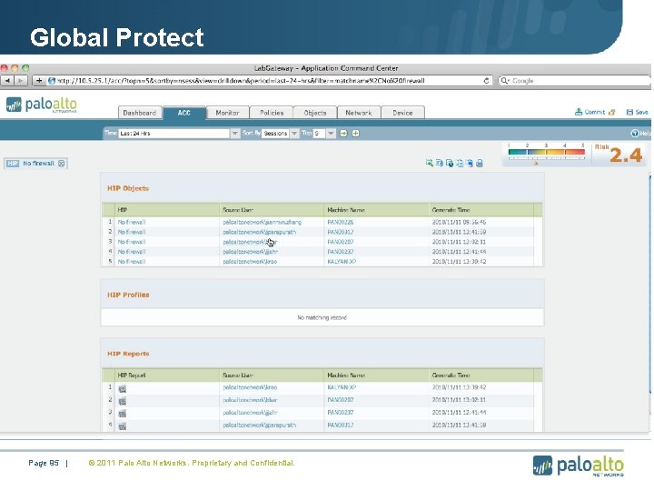Click PAN00226 machine name link
This screenshot has width=654, height=491.
[x=341, y=222]
